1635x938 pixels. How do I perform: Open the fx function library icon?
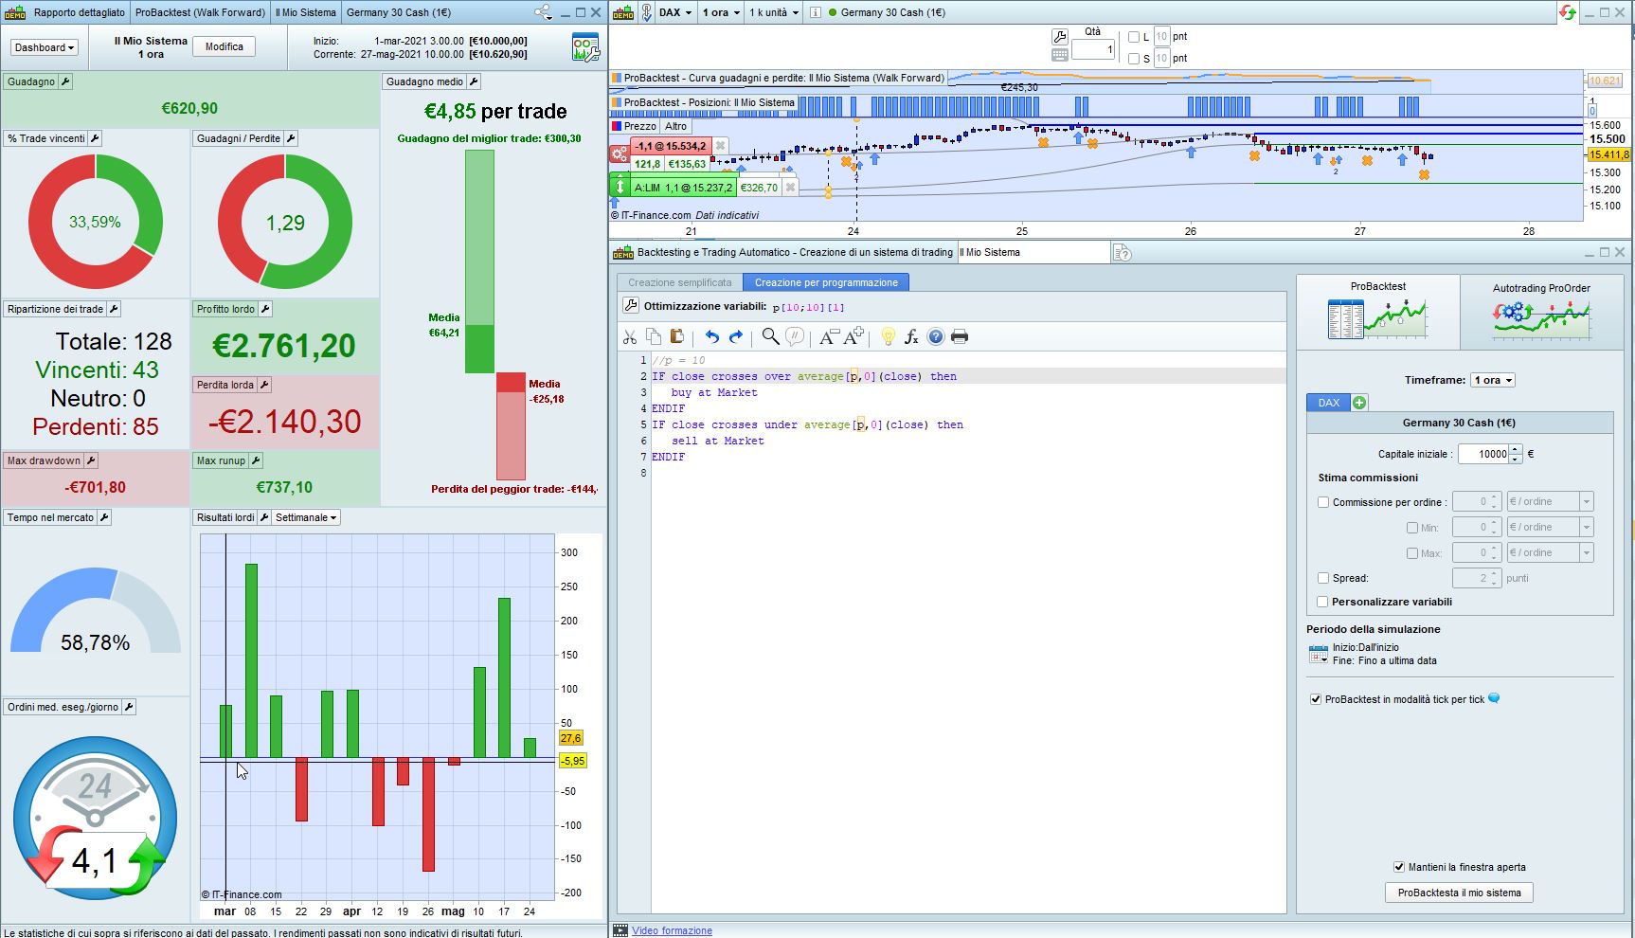[911, 337]
